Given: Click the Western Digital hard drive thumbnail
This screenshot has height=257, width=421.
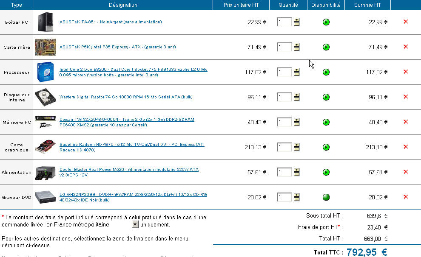Looking at the screenshot, I should pos(46,97).
